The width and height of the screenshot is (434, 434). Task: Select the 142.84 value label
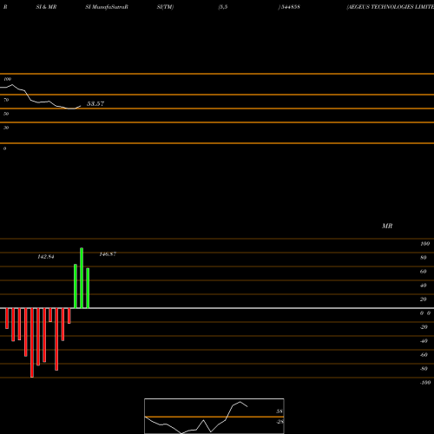click(x=46, y=257)
